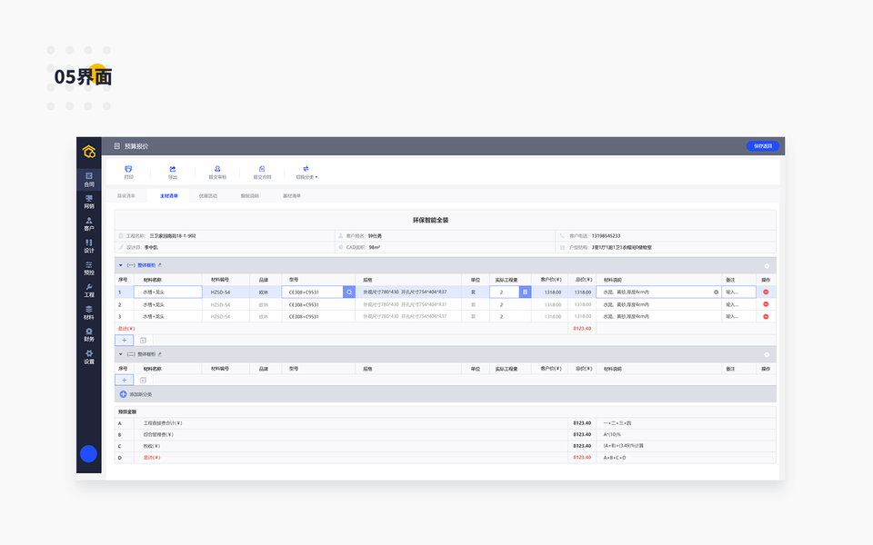The image size is (873, 545).
Task: Open calculator icon beside row 1 quantity
Action: [525, 292]
